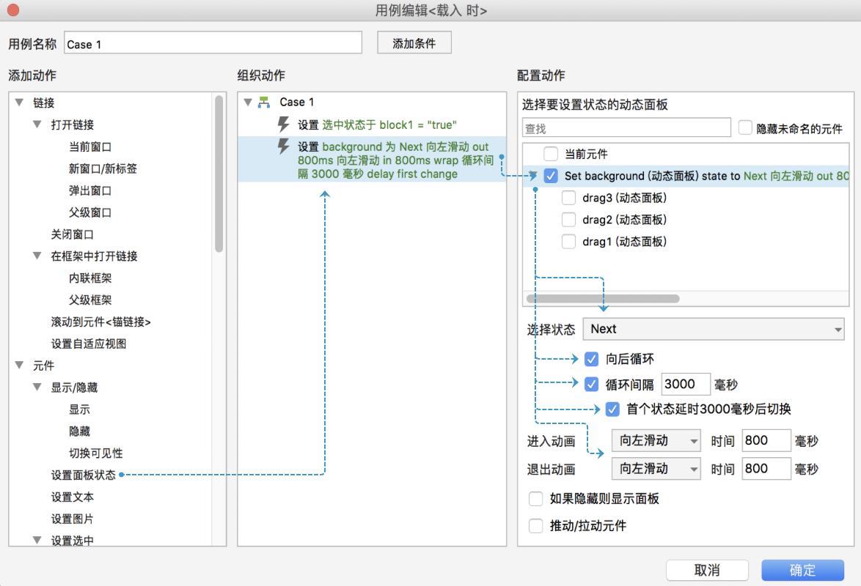This screenshot has height=586, width=861.
Task: Toggle 首个状态延时3000毫秒后切换 checkbox
Action: tap(612, 409)
